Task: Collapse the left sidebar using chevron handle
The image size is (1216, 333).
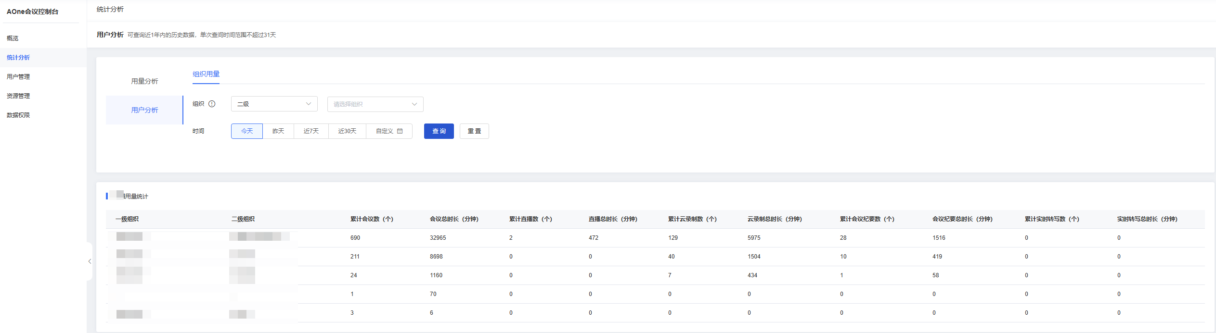Action: tap(90, 261)
